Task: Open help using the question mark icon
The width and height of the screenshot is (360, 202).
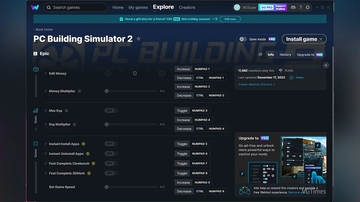Action: pos(301,7)
